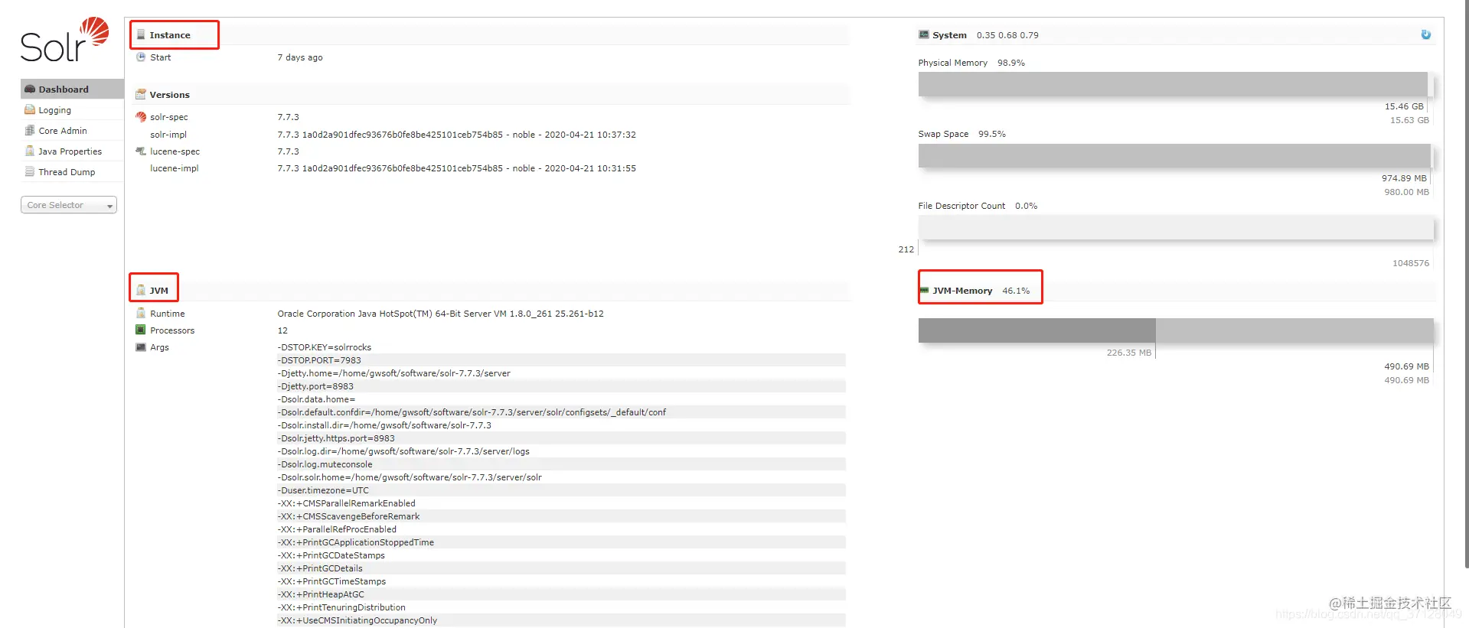The width and height of the screenshot is (1469, 628).
Task: Select the 15.46 GB memory value
Action: click(x=1404, y=106)
